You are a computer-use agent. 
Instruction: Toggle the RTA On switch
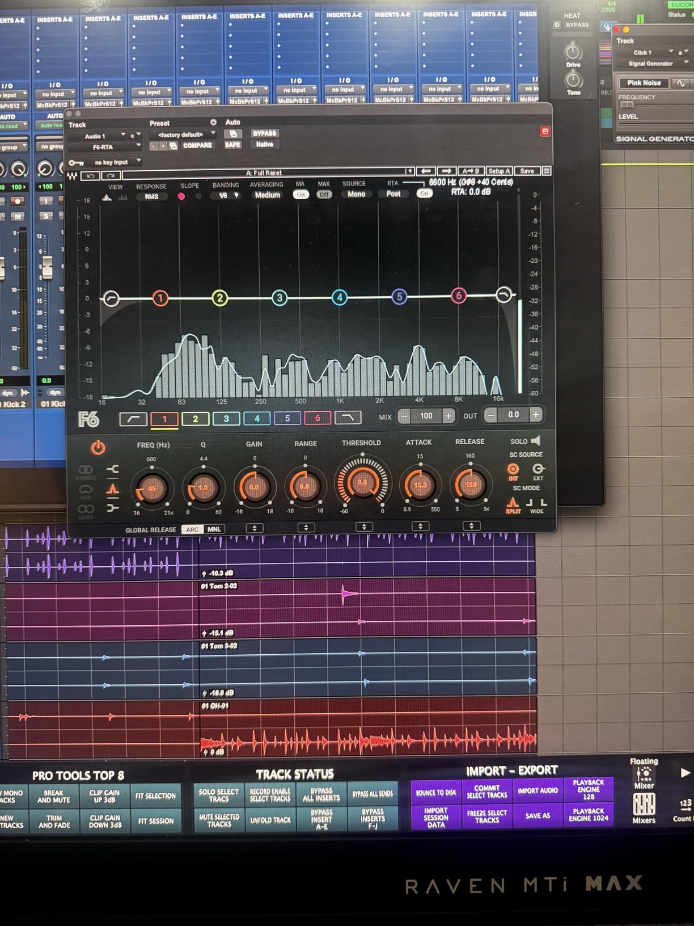[424, 193]
